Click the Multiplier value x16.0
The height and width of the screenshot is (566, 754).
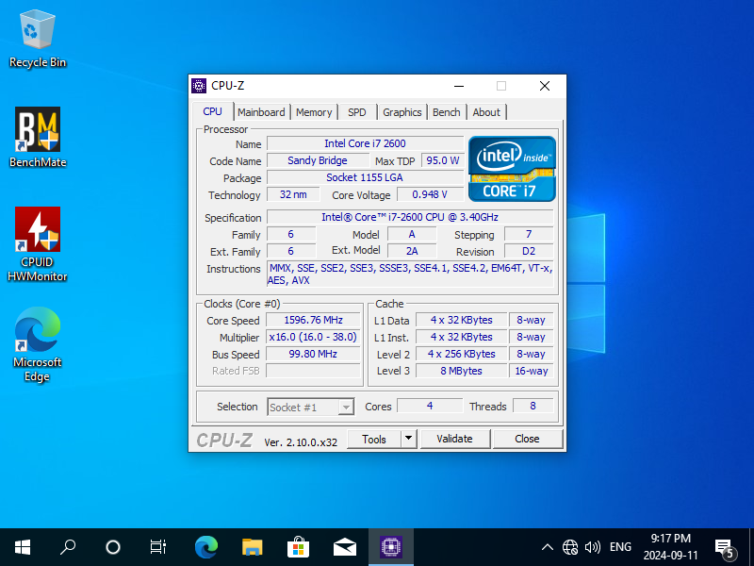(313, 337)
